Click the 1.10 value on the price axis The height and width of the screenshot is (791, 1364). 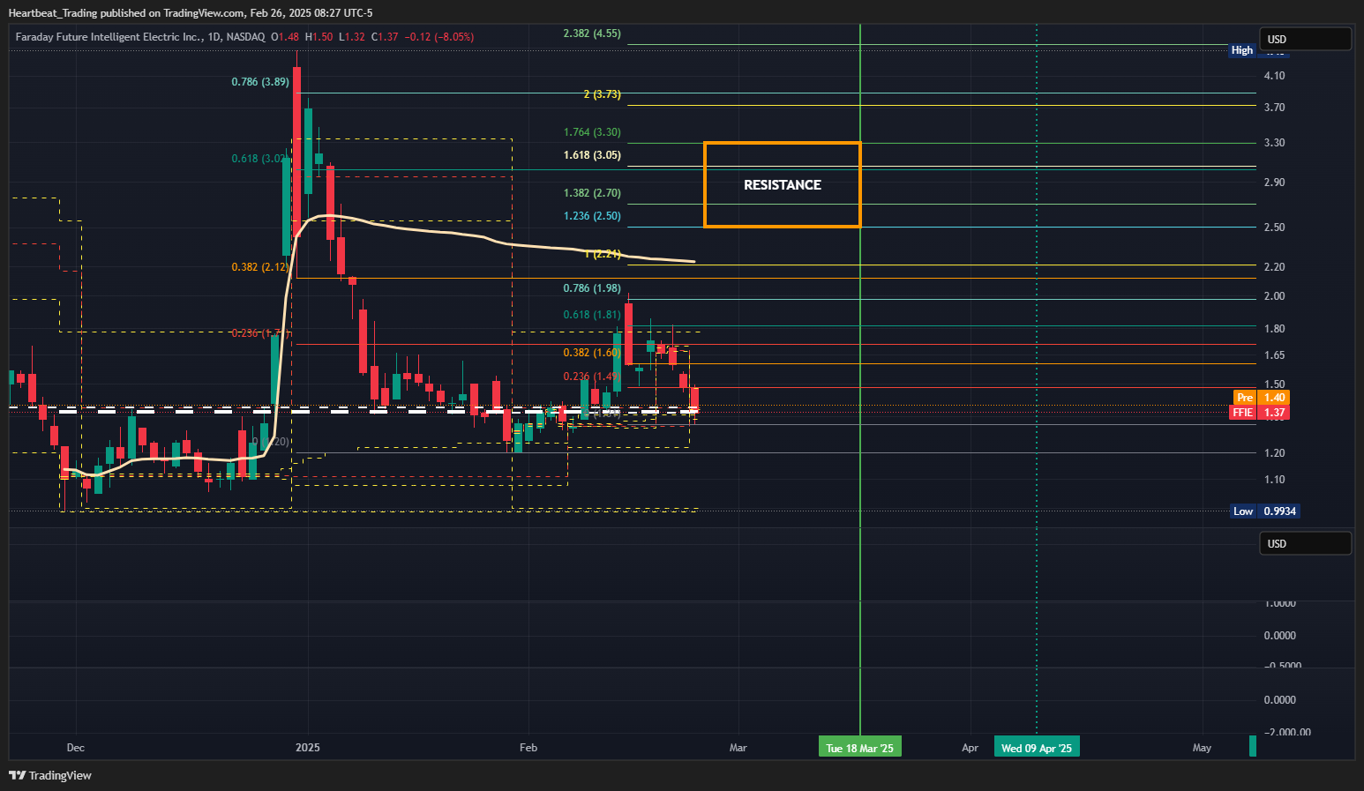[1274, 480]
